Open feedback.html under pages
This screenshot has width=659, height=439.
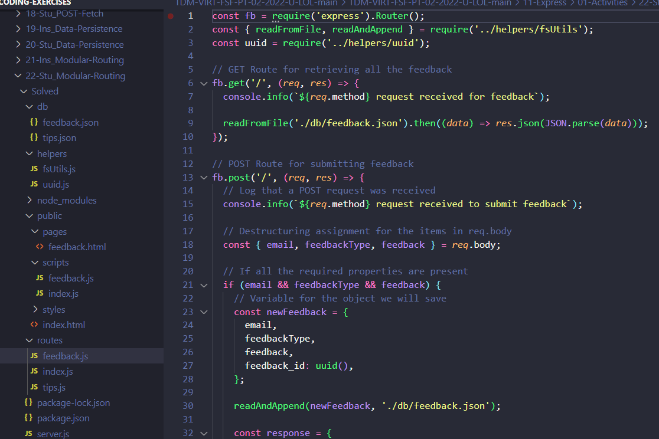pos(77,247)
